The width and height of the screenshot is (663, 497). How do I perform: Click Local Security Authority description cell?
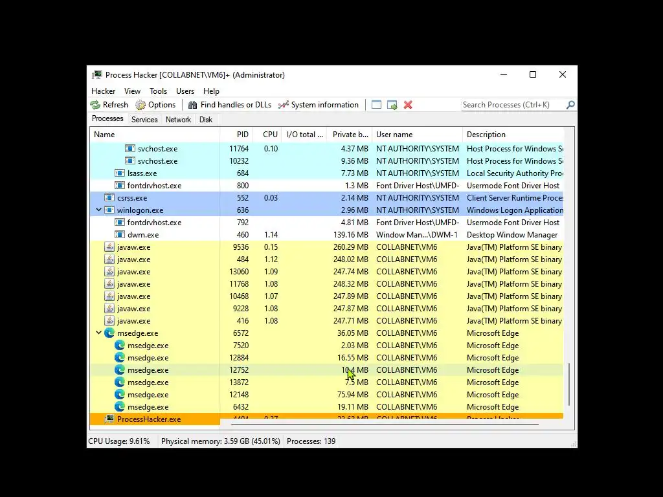click(515, 173)
